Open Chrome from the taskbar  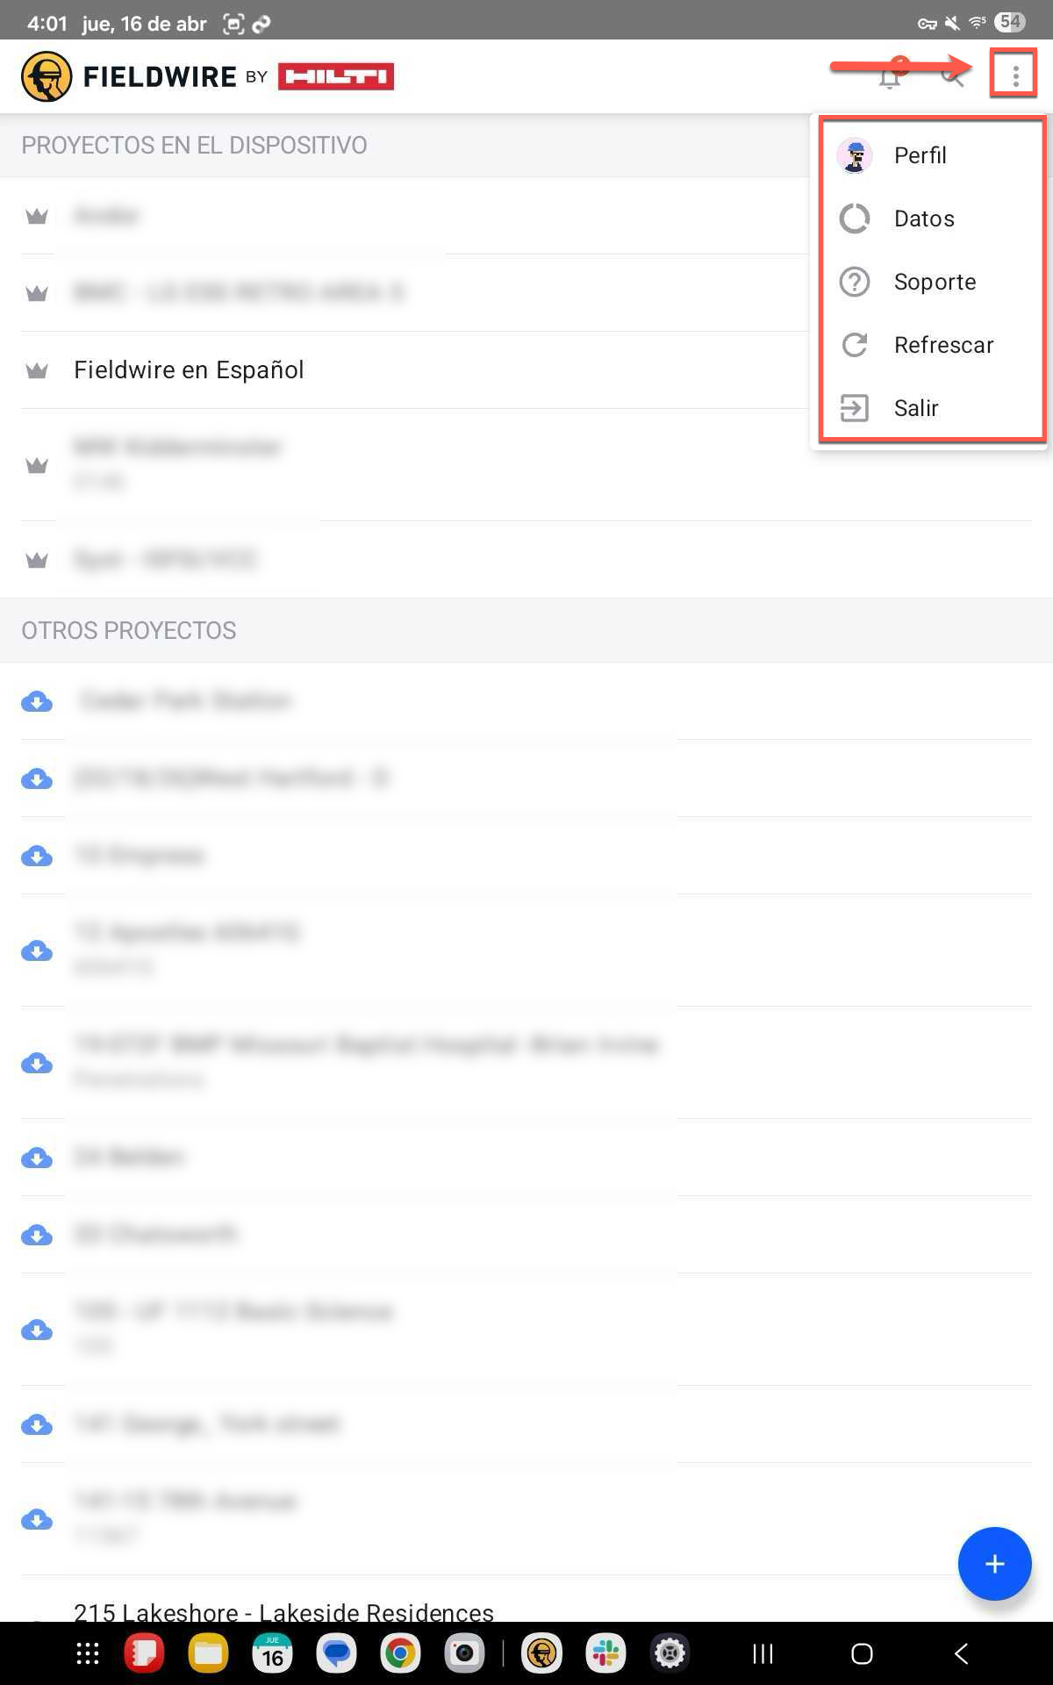399,1654
